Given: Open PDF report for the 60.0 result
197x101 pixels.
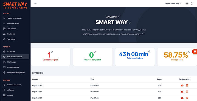Looking at the screenshot, I should (x=187, y=86).
